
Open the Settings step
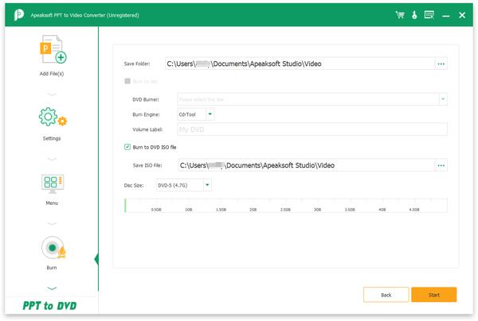(x=52, y=124)
